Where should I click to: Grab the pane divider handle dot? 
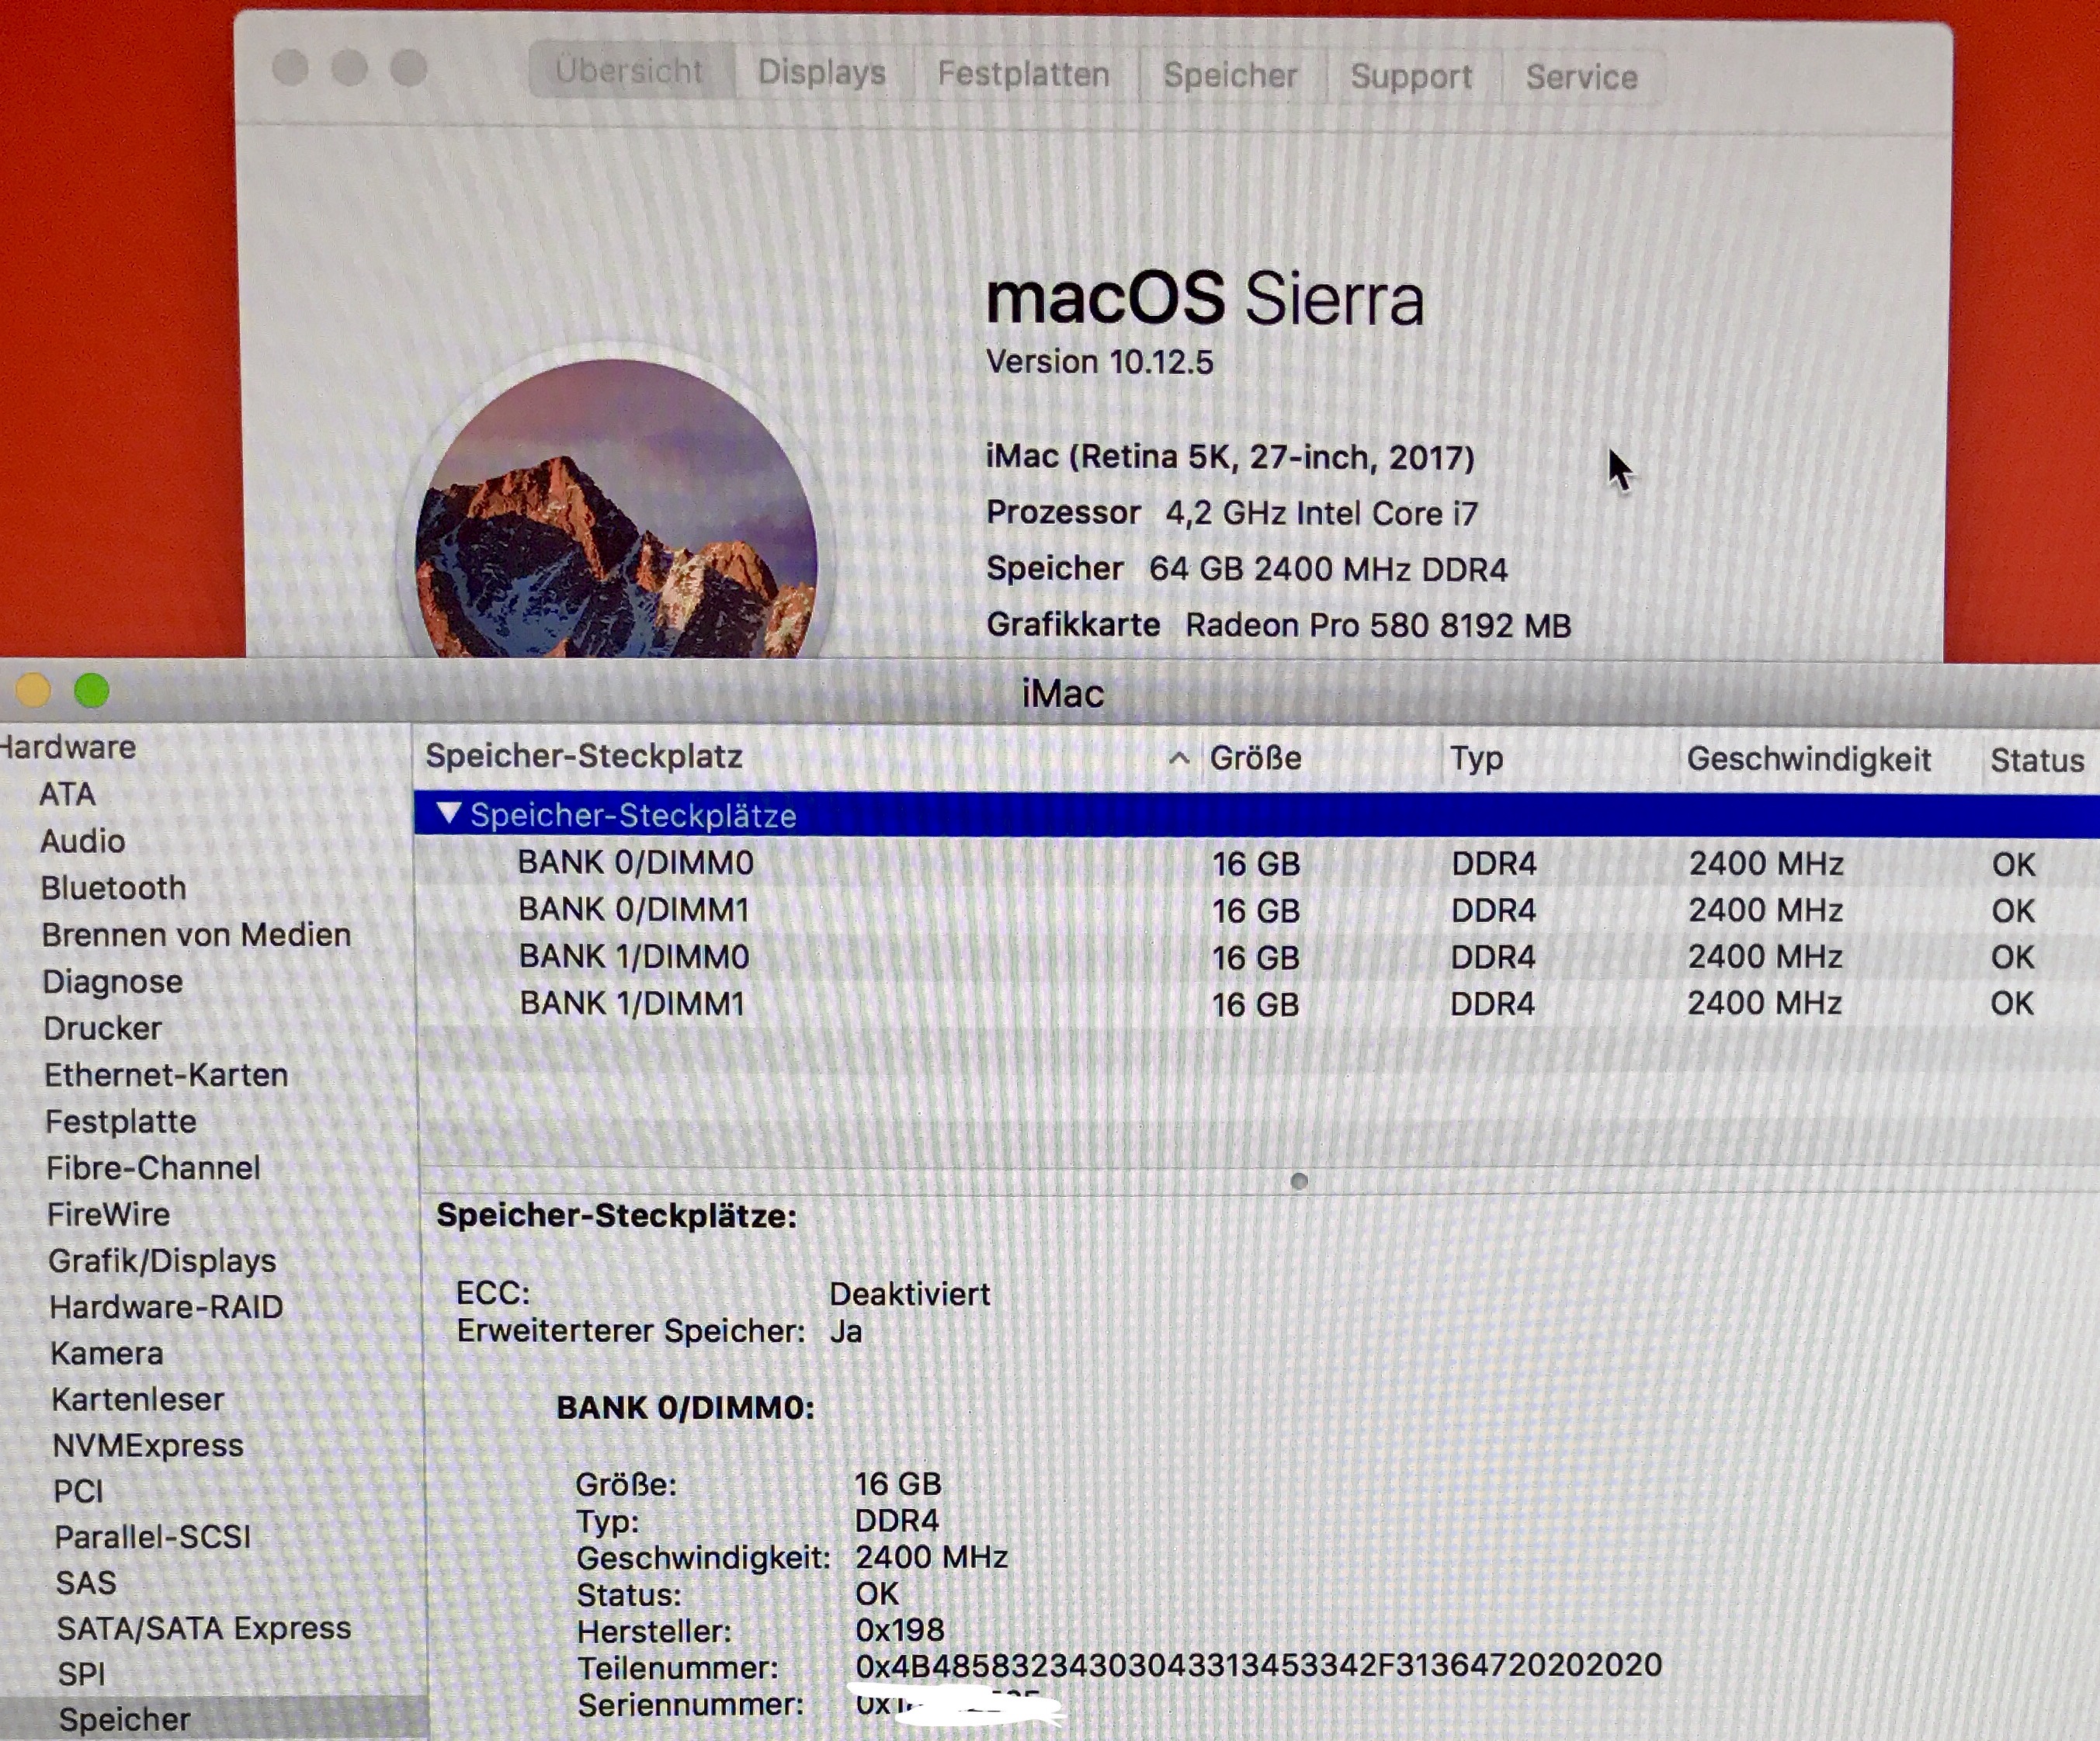click(x=1299, y=1182)
